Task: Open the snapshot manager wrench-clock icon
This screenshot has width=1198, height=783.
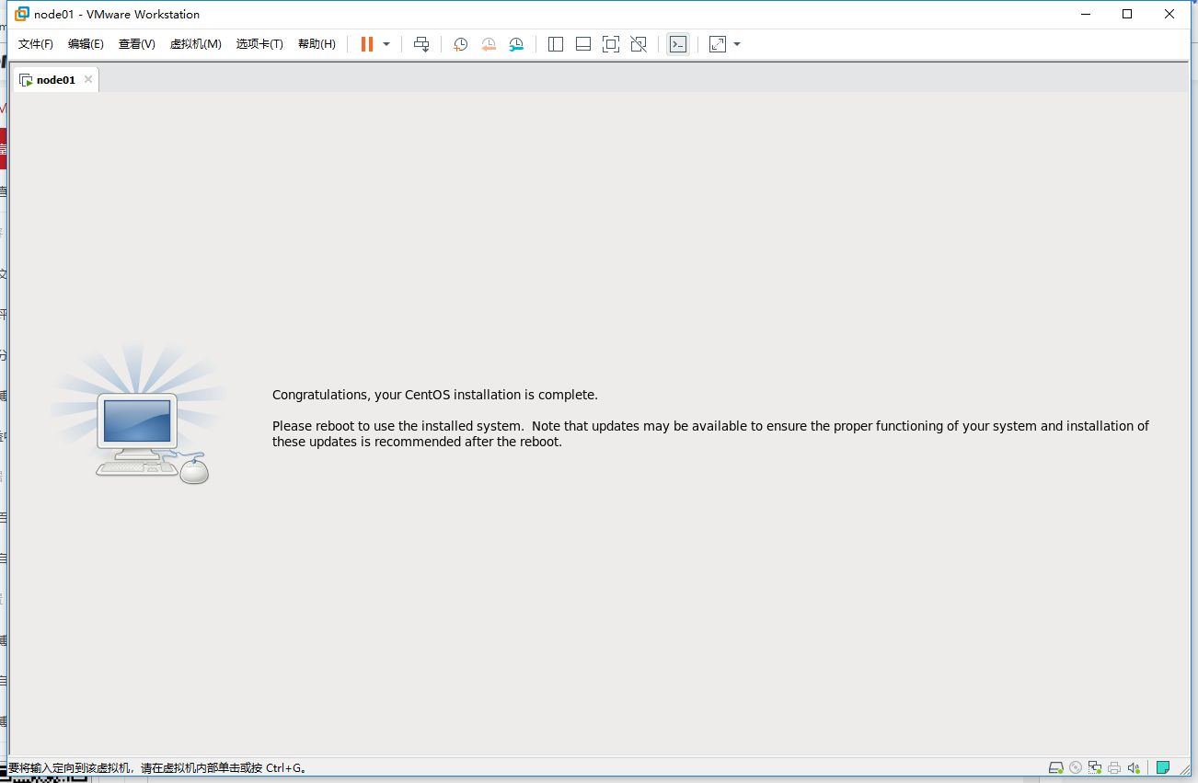Action: click(x=516, y=44)
